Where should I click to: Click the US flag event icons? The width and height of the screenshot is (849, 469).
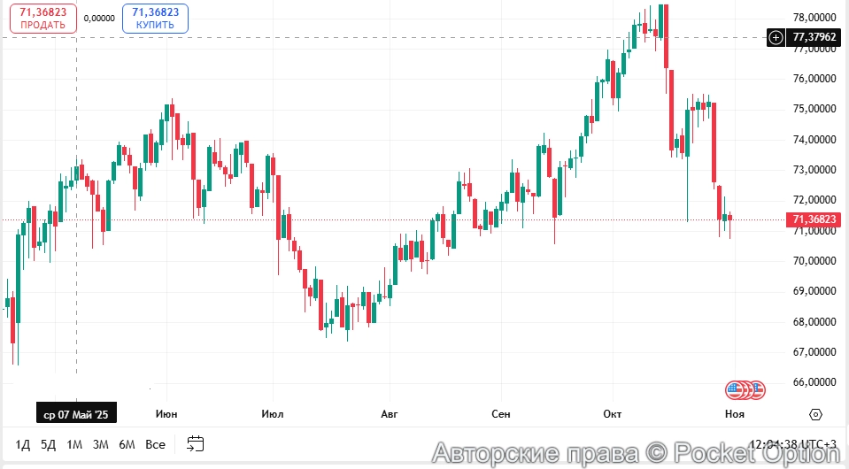(745, 389)
